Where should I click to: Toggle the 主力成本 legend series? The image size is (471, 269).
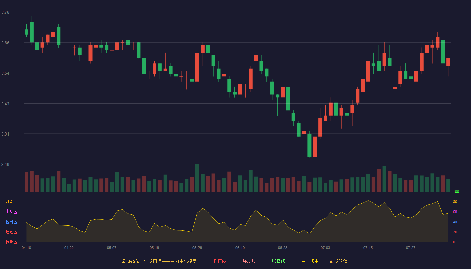tap(307, 261)
